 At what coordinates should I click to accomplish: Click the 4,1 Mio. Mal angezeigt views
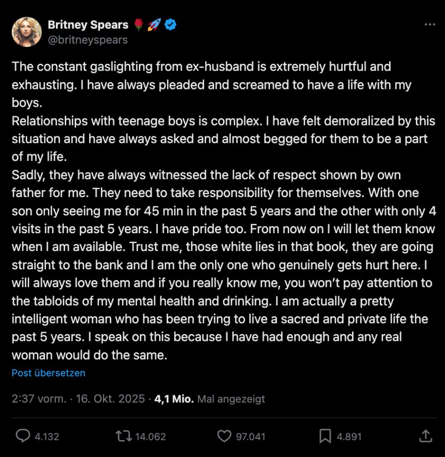210,399
